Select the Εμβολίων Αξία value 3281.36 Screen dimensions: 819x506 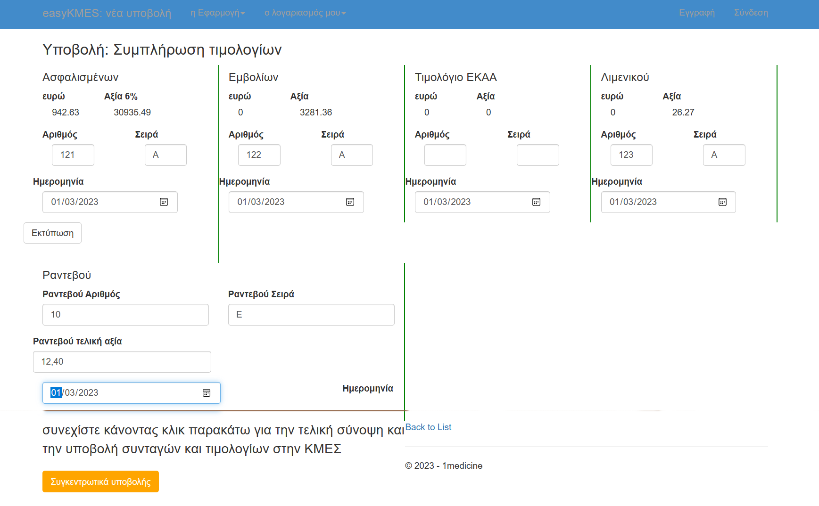tap(316, 113)
